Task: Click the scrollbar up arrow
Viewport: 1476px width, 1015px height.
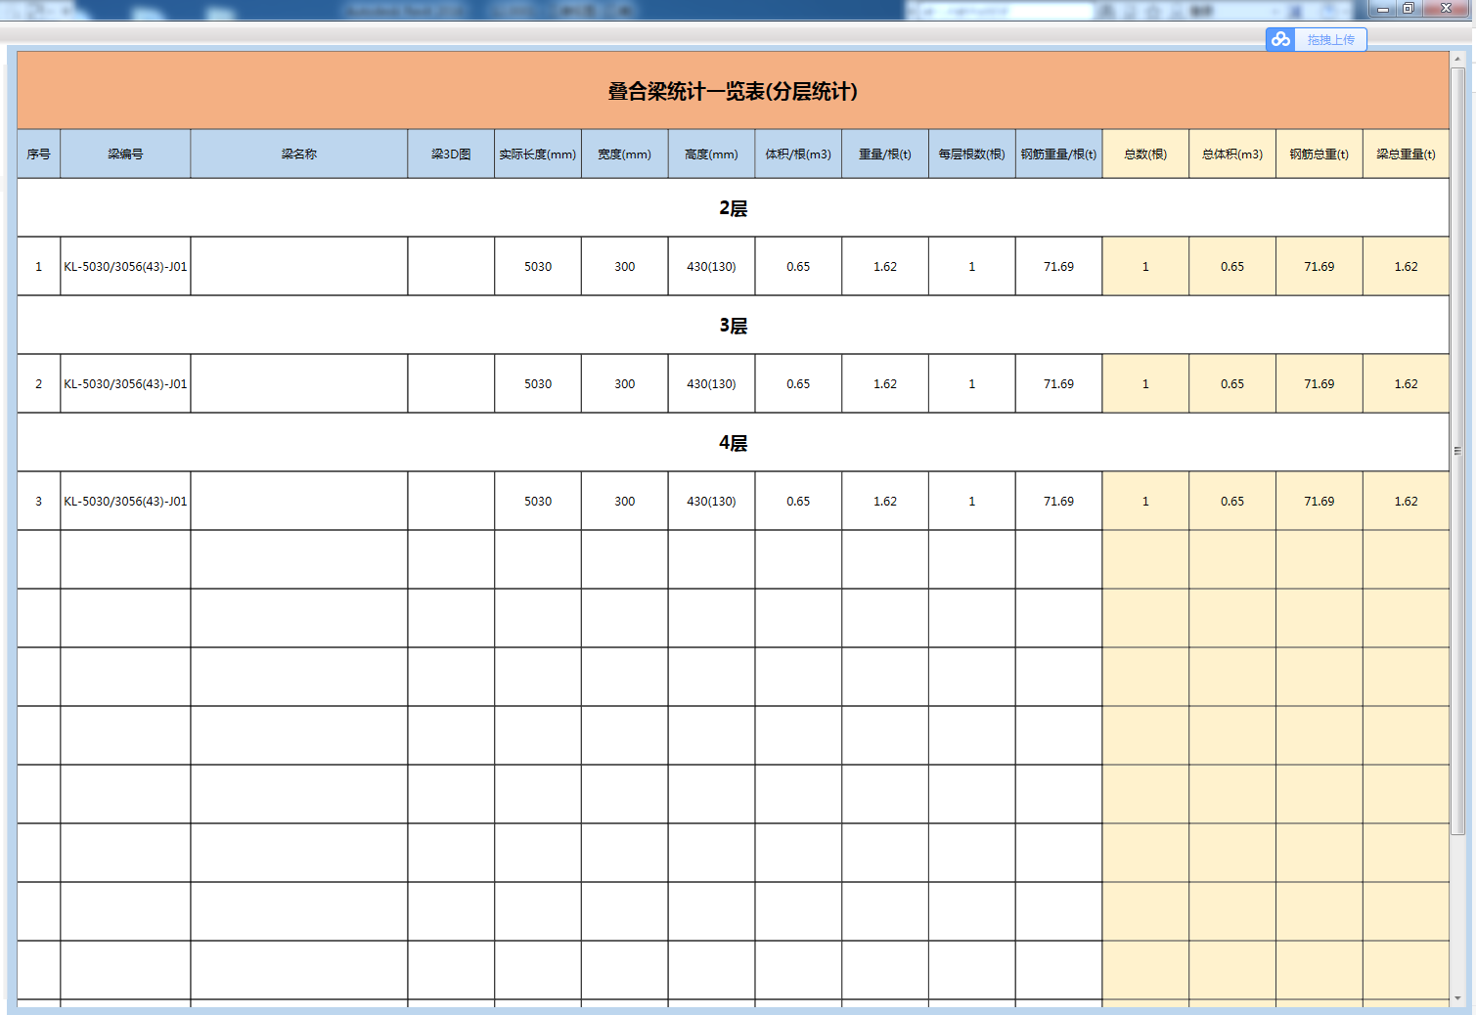Action: [x=1457, y=59]
